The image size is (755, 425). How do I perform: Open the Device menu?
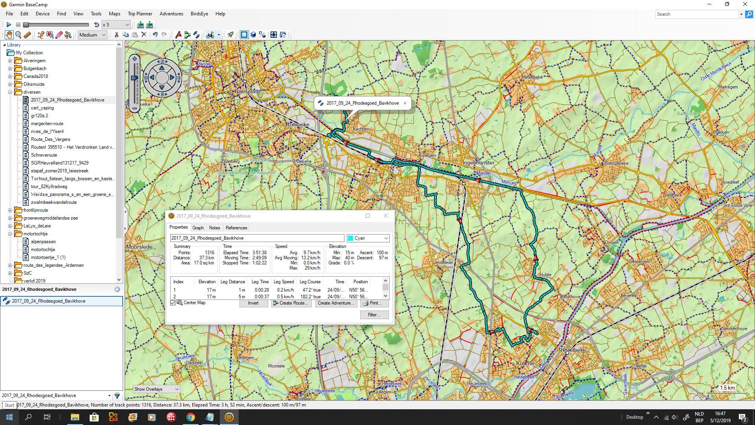click(x=42, y=14)
